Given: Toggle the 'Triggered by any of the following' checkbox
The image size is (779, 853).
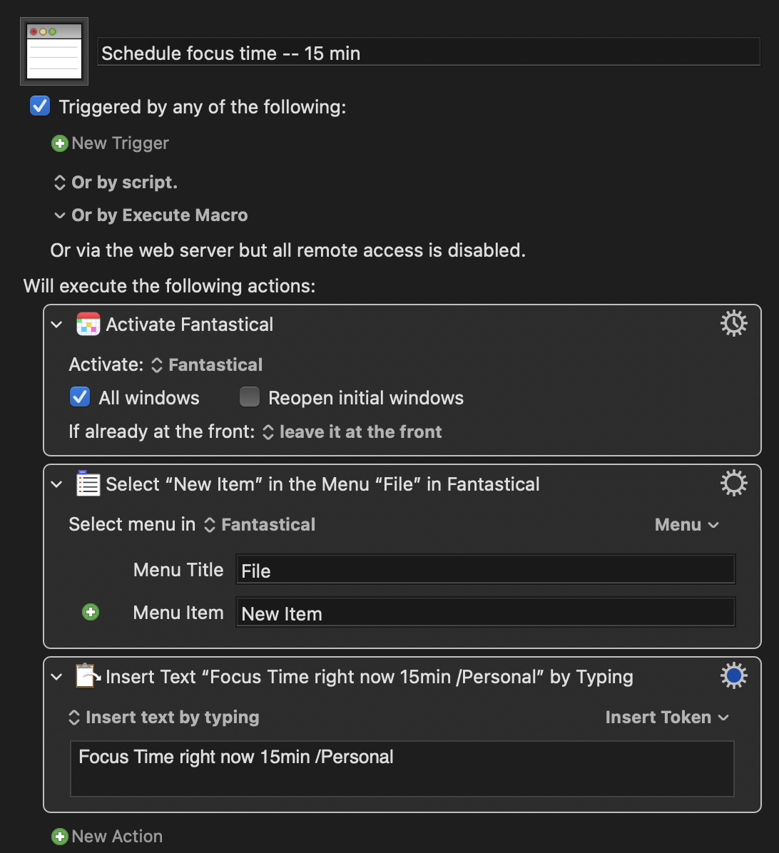Looking at the screenshot, I should (40, 107).
